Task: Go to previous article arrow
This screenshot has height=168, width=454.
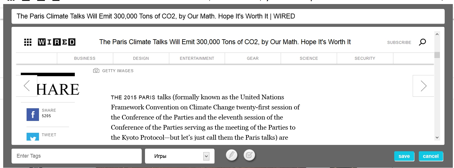Action: click(27, 86)
